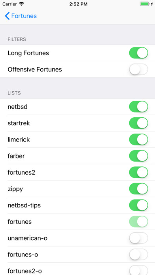Viewport: 155px width, 275px height.
Task: Toggle the fortunes list switch
Action: (x=138, y=222)
